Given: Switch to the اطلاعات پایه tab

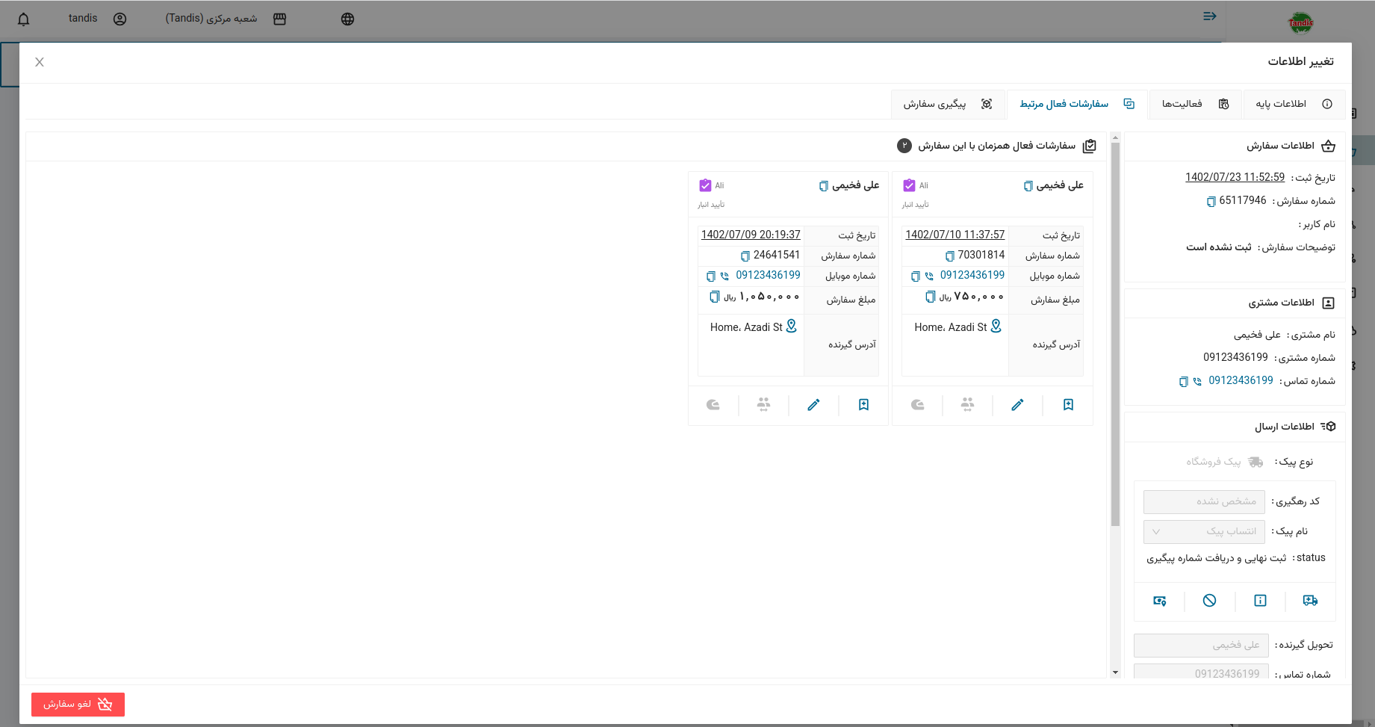Looking at the screenshot, I should 1293,105.
